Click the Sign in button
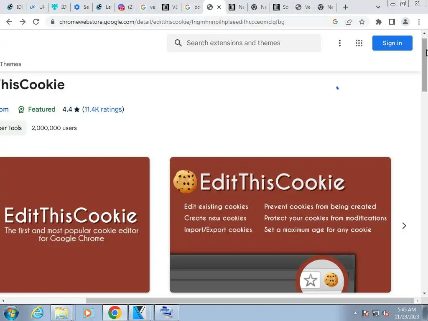The height and width of the screenshot is (321, 428). coord(392,43)
